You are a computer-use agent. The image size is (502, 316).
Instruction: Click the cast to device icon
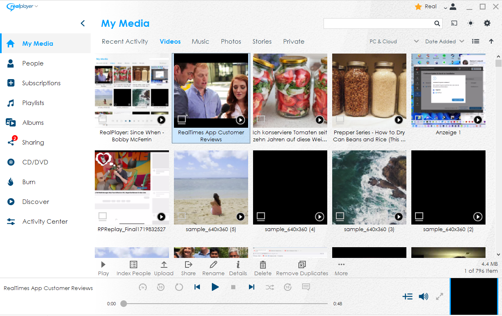(454, 23)
